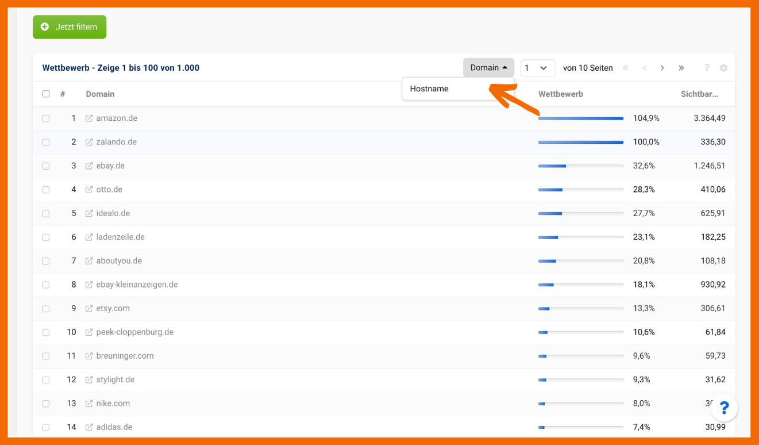This screenshot has width=759, height=445.
Task: Open the page number dropdown
Action: click(x=537, y=68)
